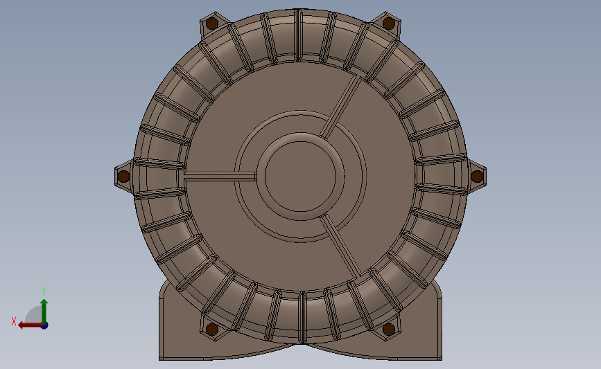The width and height of the screenshot is (601, 369).
Task: Pick the bolt hole in the leftmost mounting ear
Action: pos(123,177)
